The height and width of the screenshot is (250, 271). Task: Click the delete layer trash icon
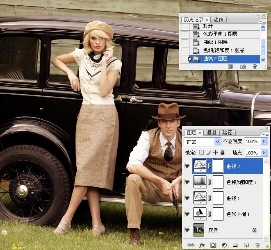[x=257, y=245]
